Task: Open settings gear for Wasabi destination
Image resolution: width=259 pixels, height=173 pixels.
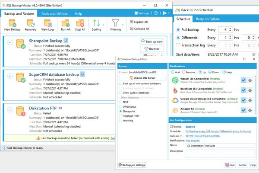Action: [x=250, y=80]
